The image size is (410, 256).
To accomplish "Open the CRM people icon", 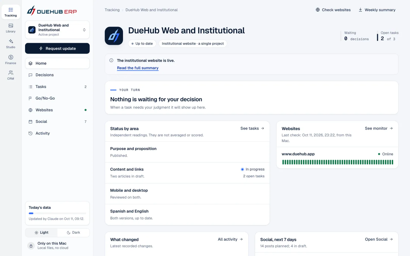I will pos(11,75).
